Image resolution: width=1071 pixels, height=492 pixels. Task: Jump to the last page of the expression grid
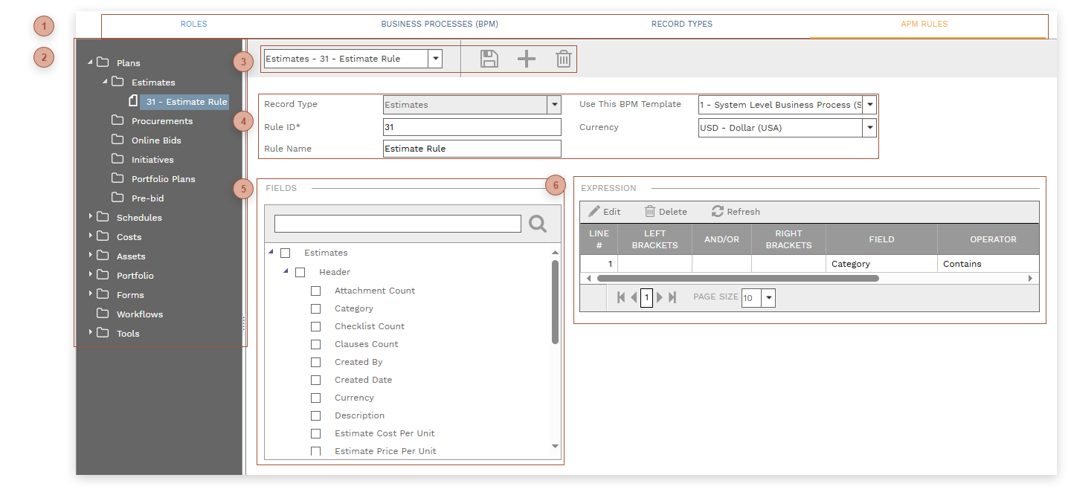[673, 297]
